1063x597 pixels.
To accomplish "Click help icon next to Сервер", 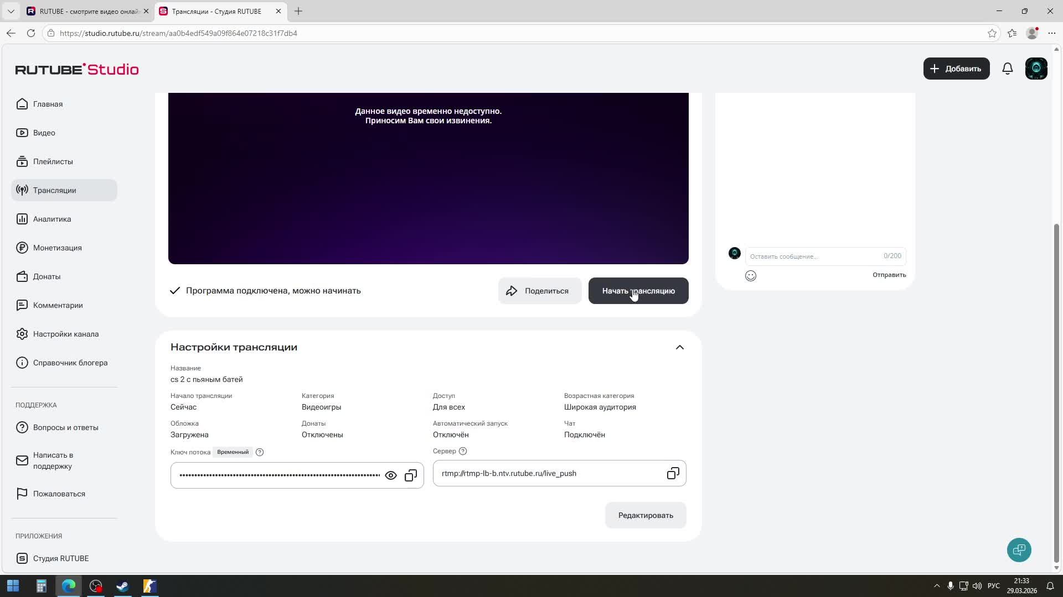I will coord(463,451).
